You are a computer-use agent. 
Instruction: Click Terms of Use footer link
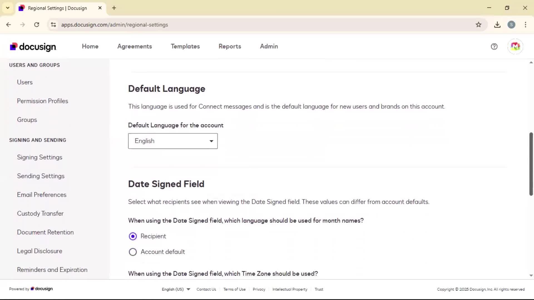point(234,289)
